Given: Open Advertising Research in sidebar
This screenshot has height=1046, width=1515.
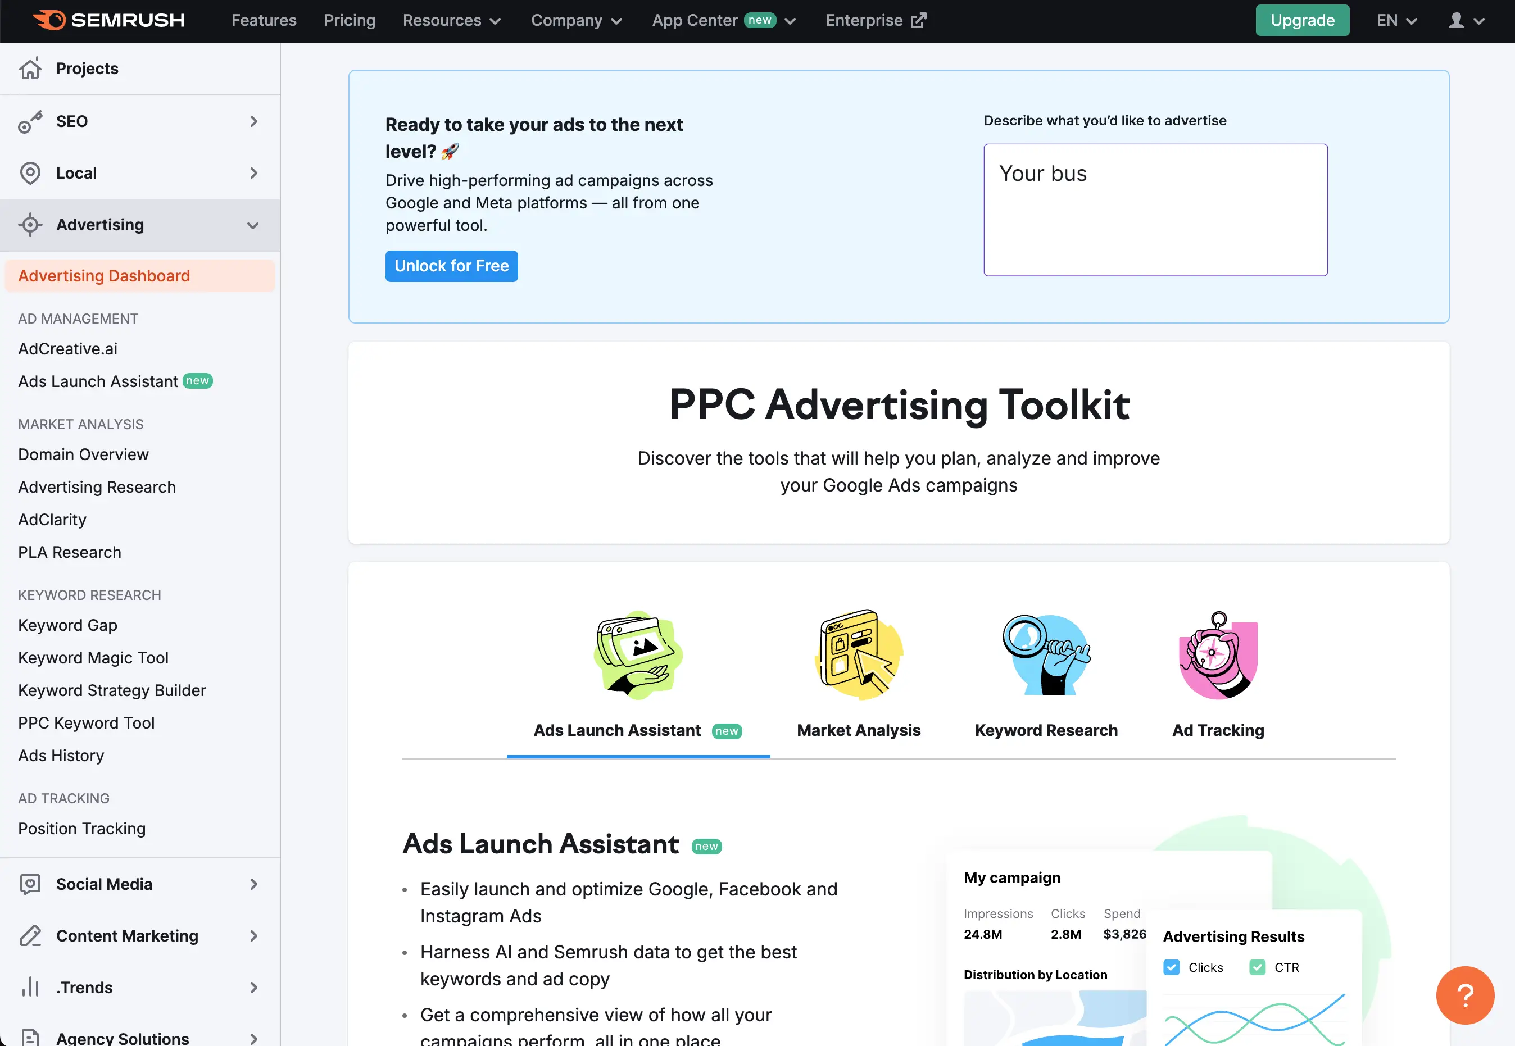Looking at the screenshot, I should (97, 487).
